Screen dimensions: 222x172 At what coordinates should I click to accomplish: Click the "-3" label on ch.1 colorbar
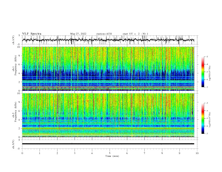(x=207, y=56)
